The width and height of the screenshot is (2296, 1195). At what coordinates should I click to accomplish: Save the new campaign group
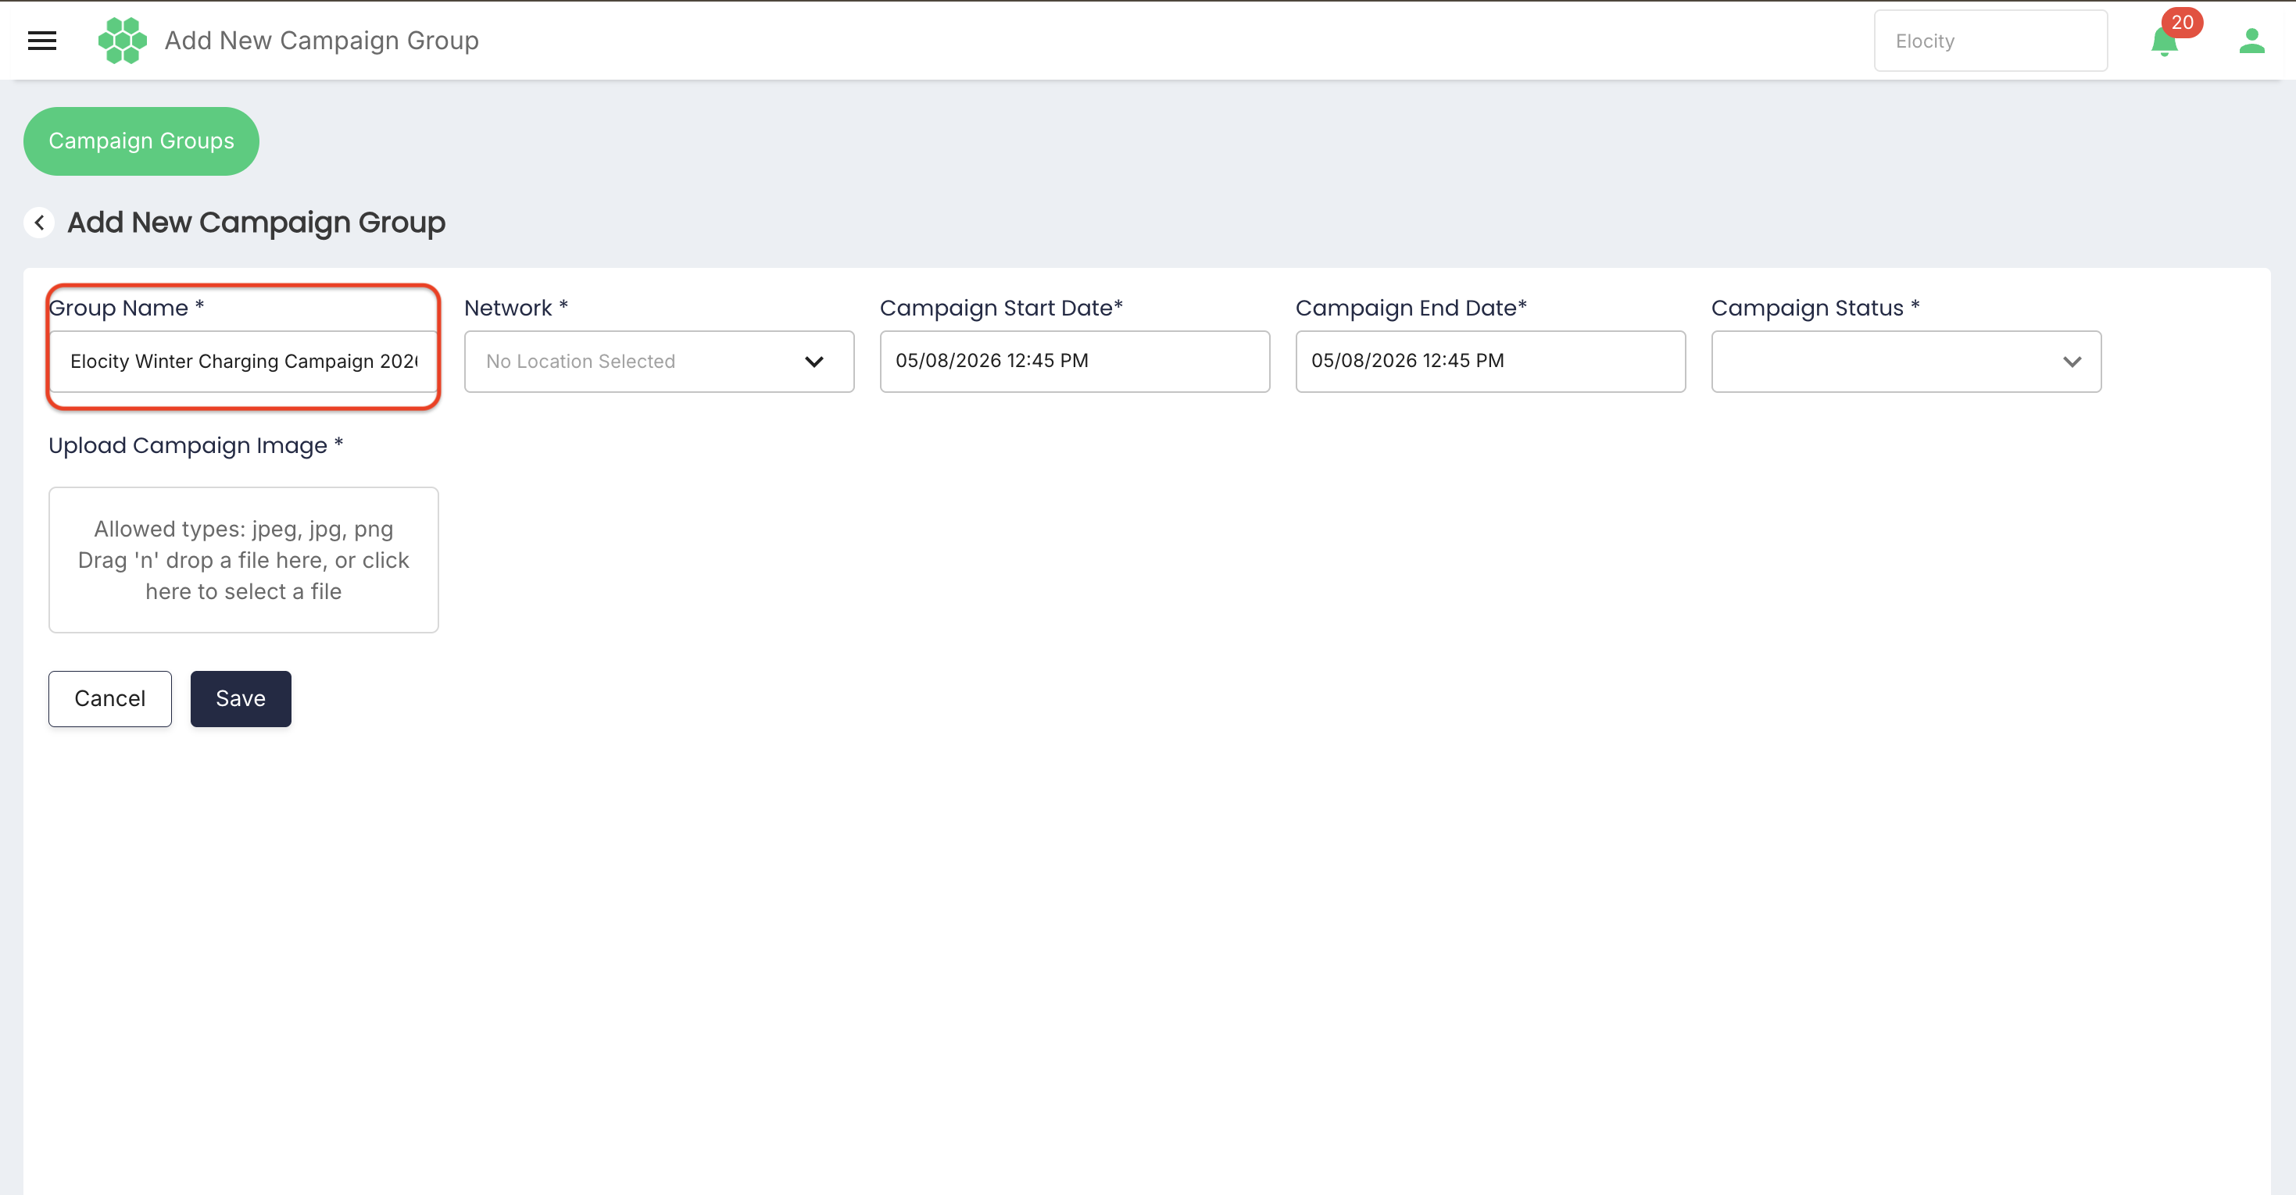[x=241, y=698]
